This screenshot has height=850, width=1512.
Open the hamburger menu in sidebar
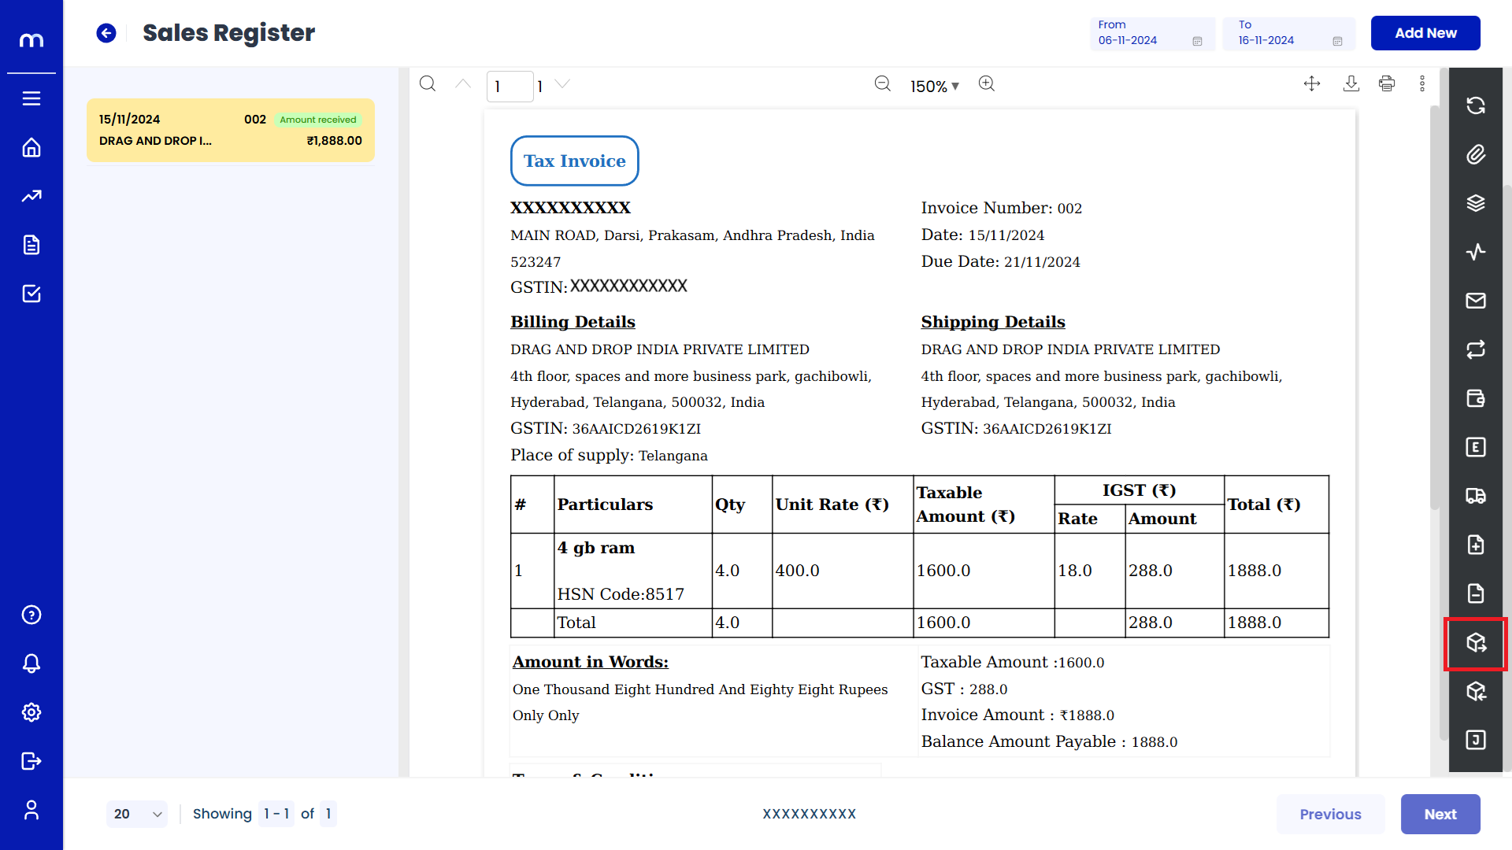pos(31,99)
